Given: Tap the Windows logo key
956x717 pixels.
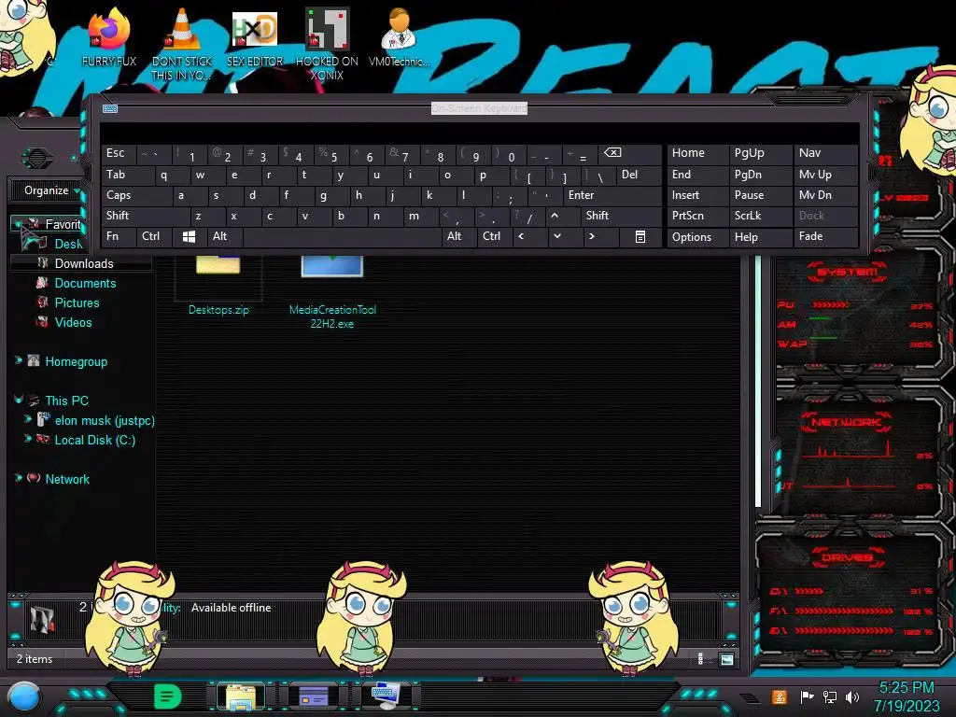Looking at the screenshot, I should 189,236.
